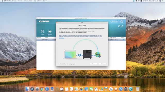Open the Settings menu
The image size is (165, 92).
pyautogui.click(x=26, y=1)
